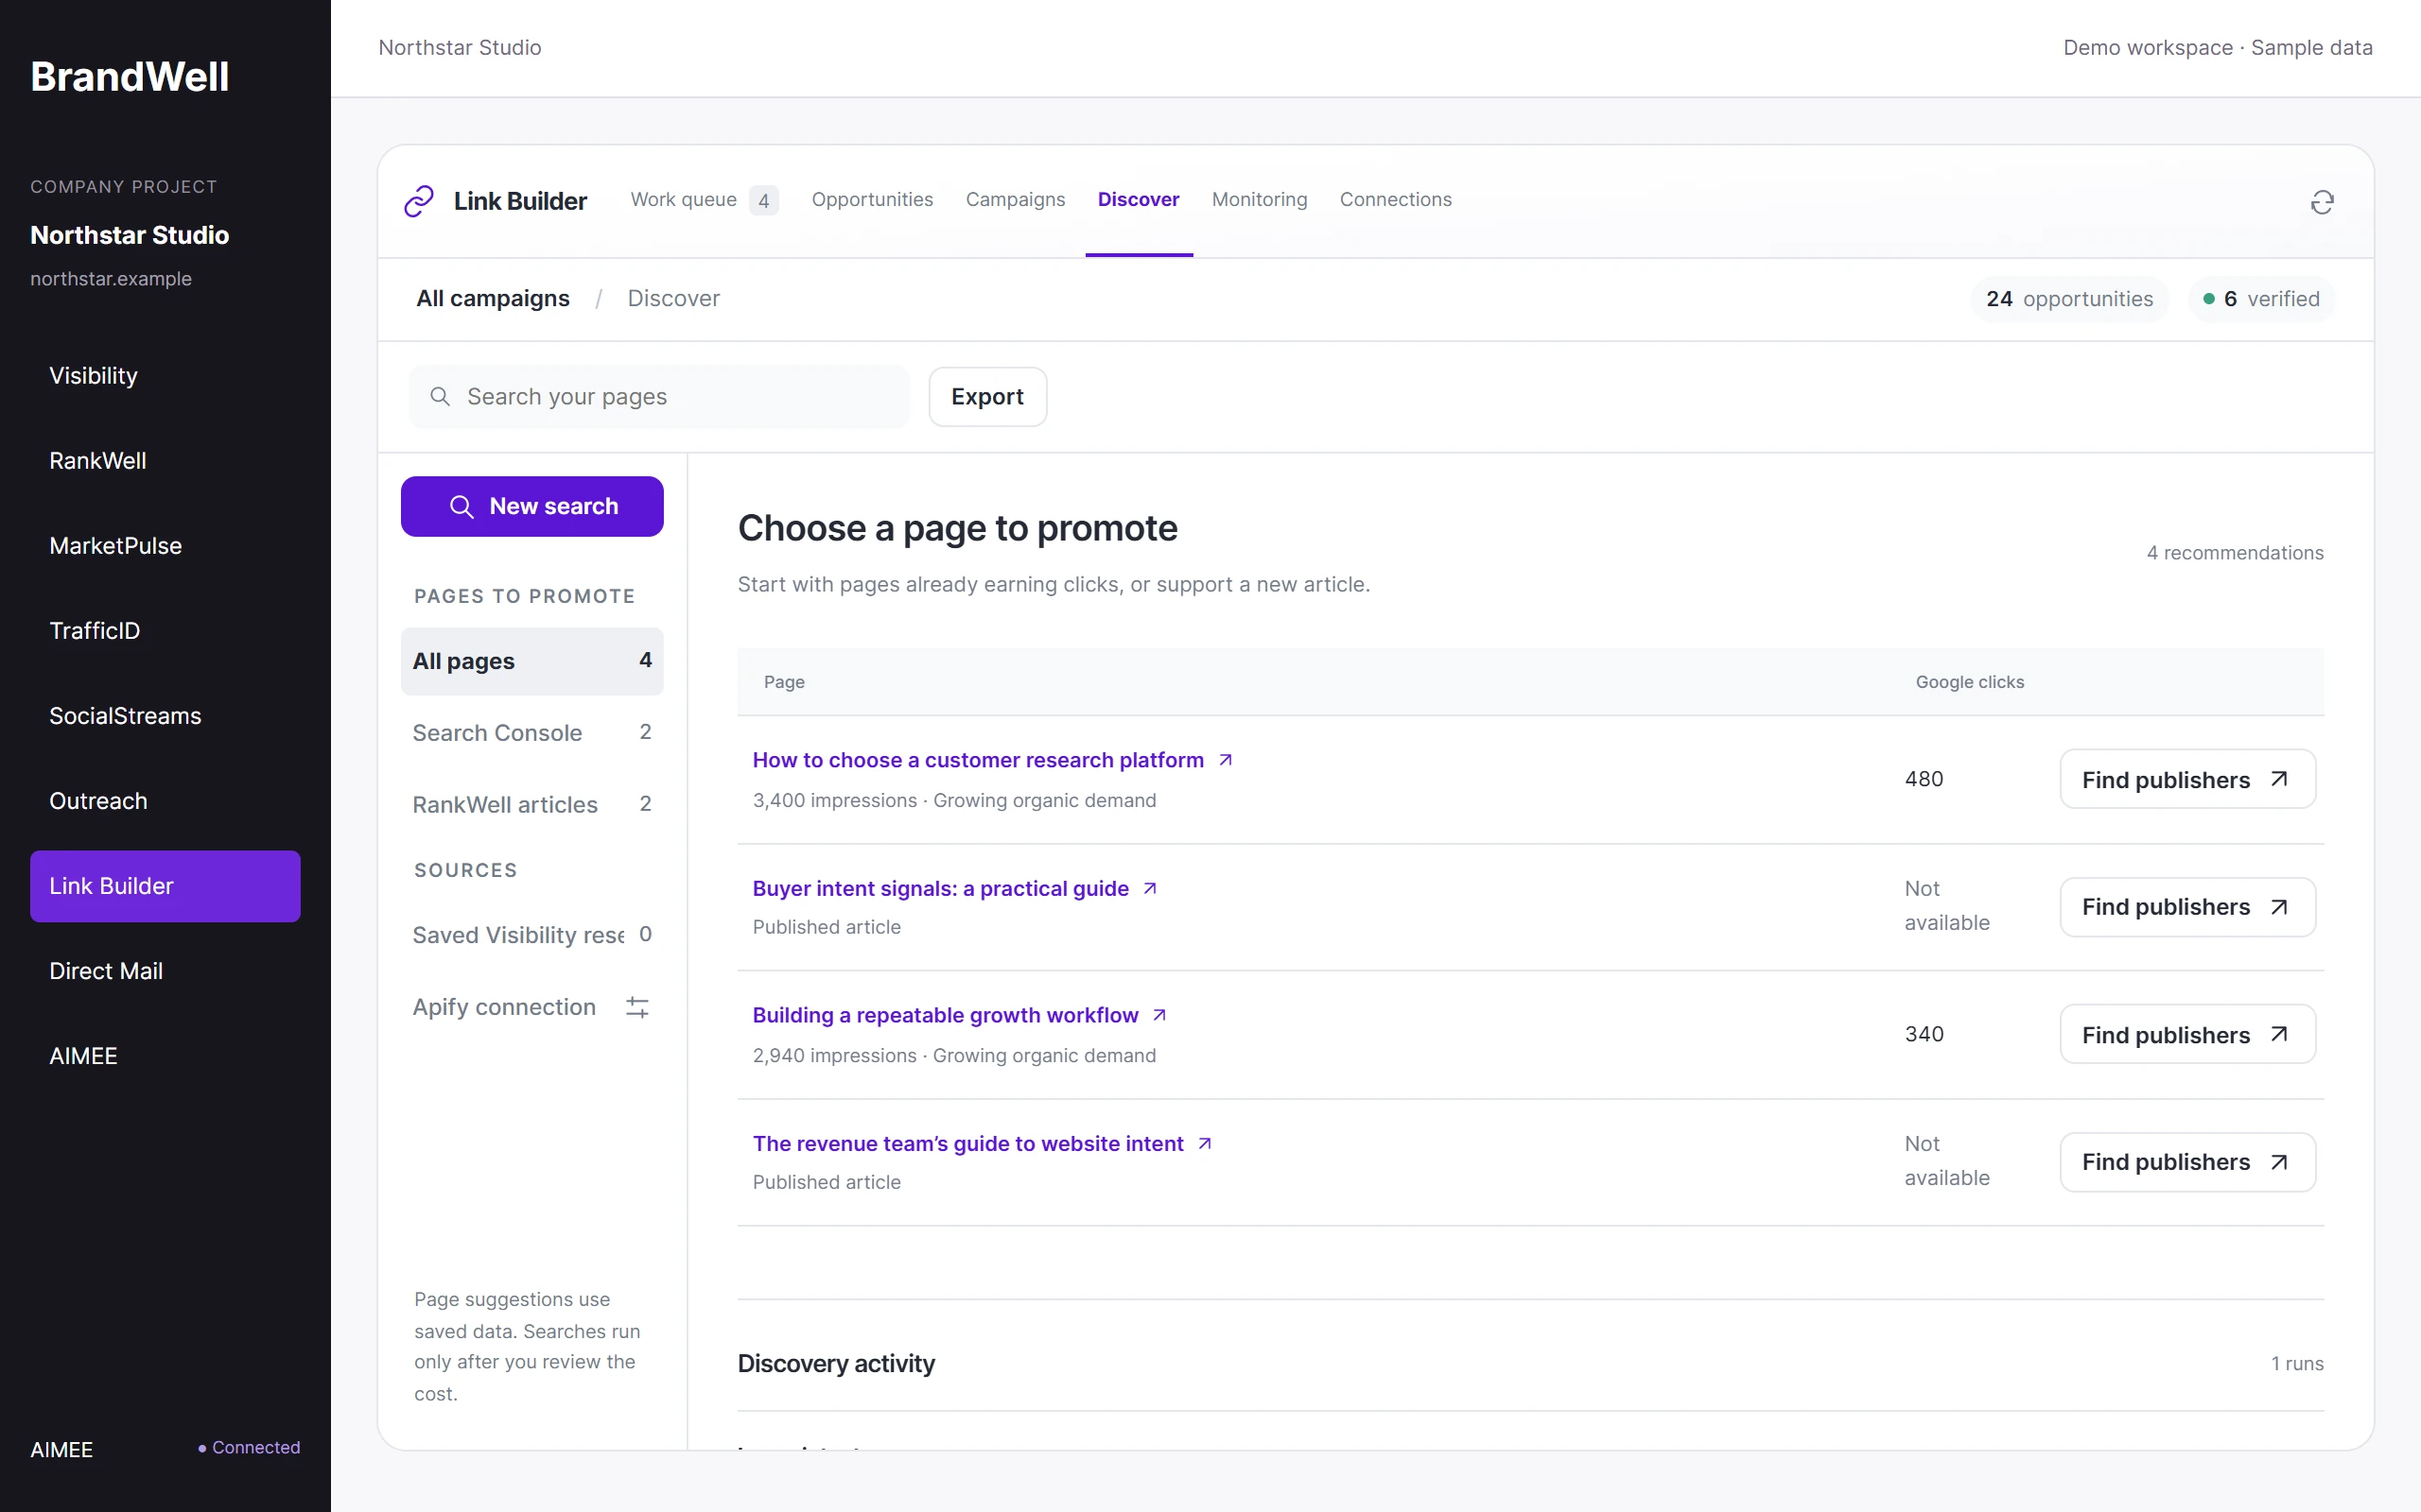Open the Monitoring tab
This screenshot has width=2421, height=1512.
point(1260,200)
